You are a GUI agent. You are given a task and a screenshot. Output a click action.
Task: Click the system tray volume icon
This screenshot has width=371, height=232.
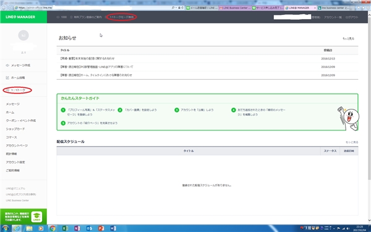348,228
